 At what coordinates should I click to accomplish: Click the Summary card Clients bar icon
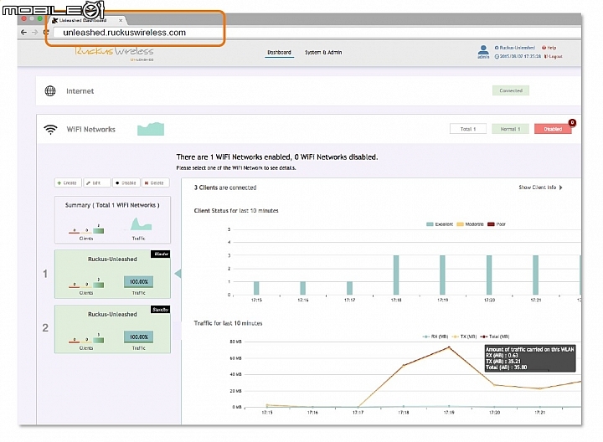86,229
